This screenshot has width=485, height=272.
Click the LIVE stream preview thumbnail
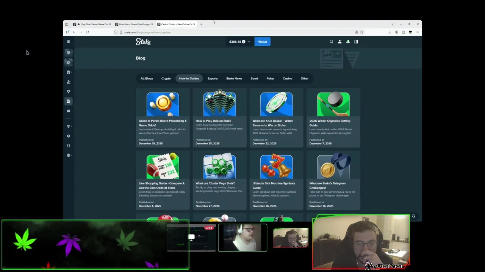point(191,238)
